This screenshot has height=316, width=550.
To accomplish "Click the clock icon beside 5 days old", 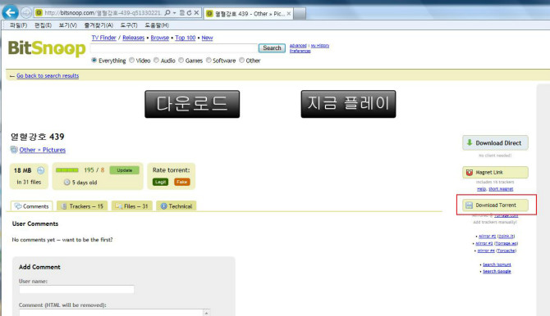I will (x=66, y=183).
